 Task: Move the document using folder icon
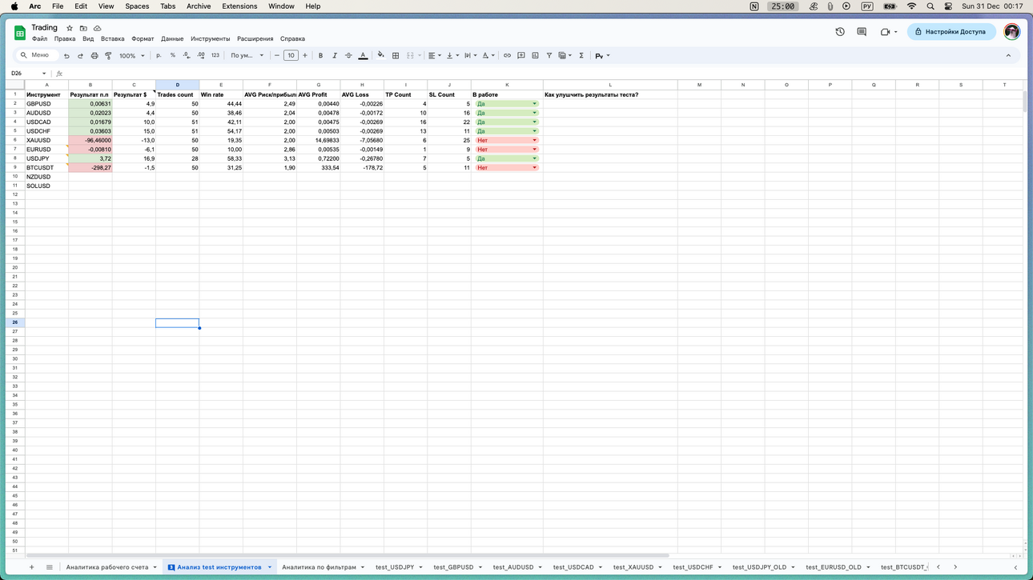point(83,28)
